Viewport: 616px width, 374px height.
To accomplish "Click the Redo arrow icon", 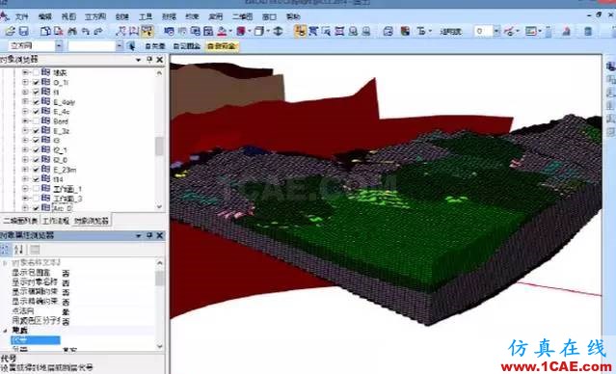I will [x=97, y=31].
